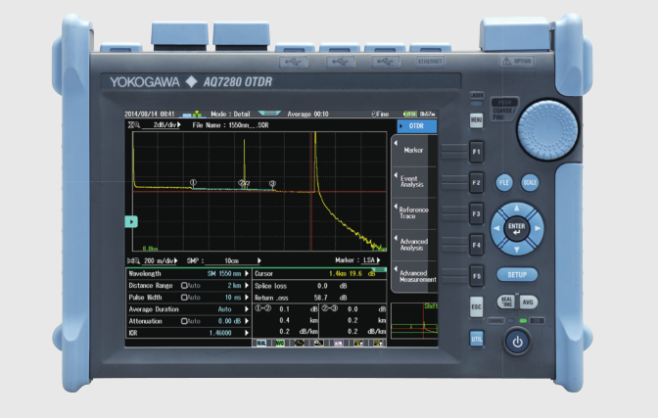
Task: Toggle the AVG measurement button
Action: (x=528, y=302)
